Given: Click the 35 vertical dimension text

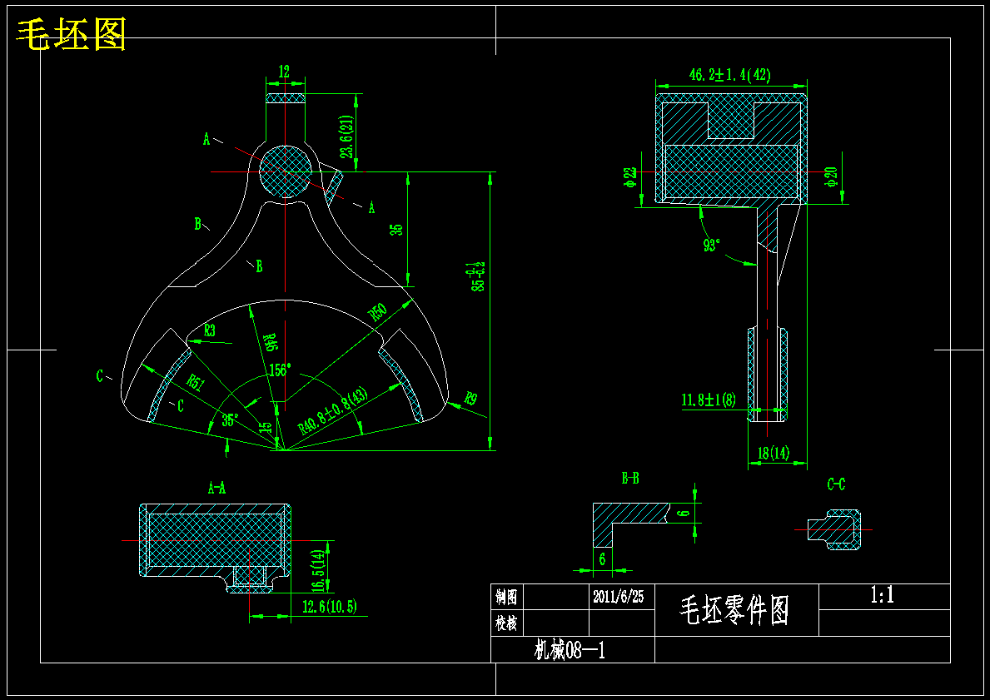Looking at the screenshot, I should (x=396, y=229).
